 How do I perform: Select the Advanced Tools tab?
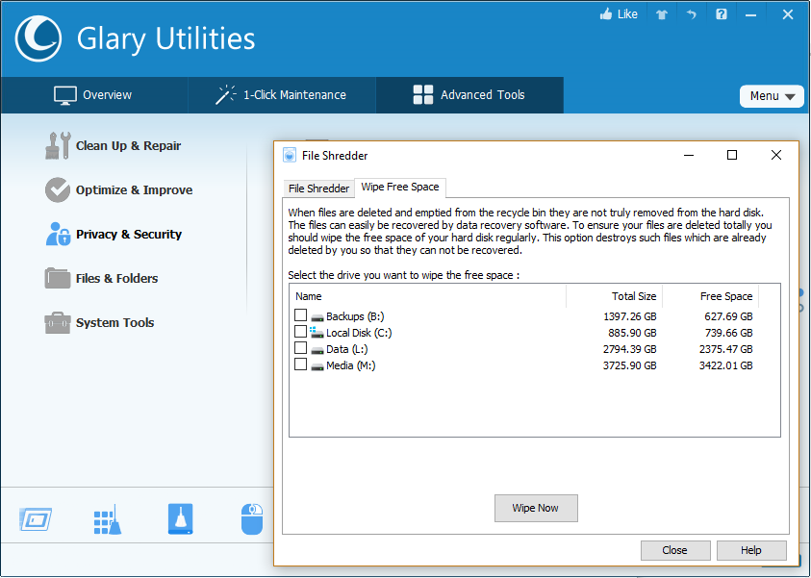point(469,95)
